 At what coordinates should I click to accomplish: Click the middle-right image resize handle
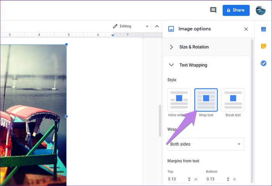(66, 116)
